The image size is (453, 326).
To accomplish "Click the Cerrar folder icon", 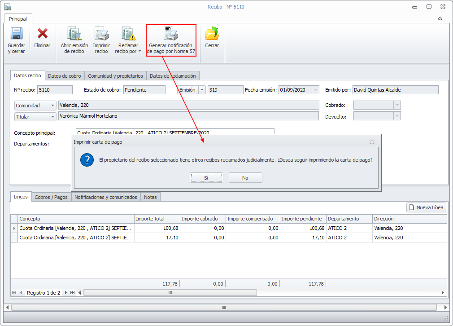I will (x=212, y=34).
